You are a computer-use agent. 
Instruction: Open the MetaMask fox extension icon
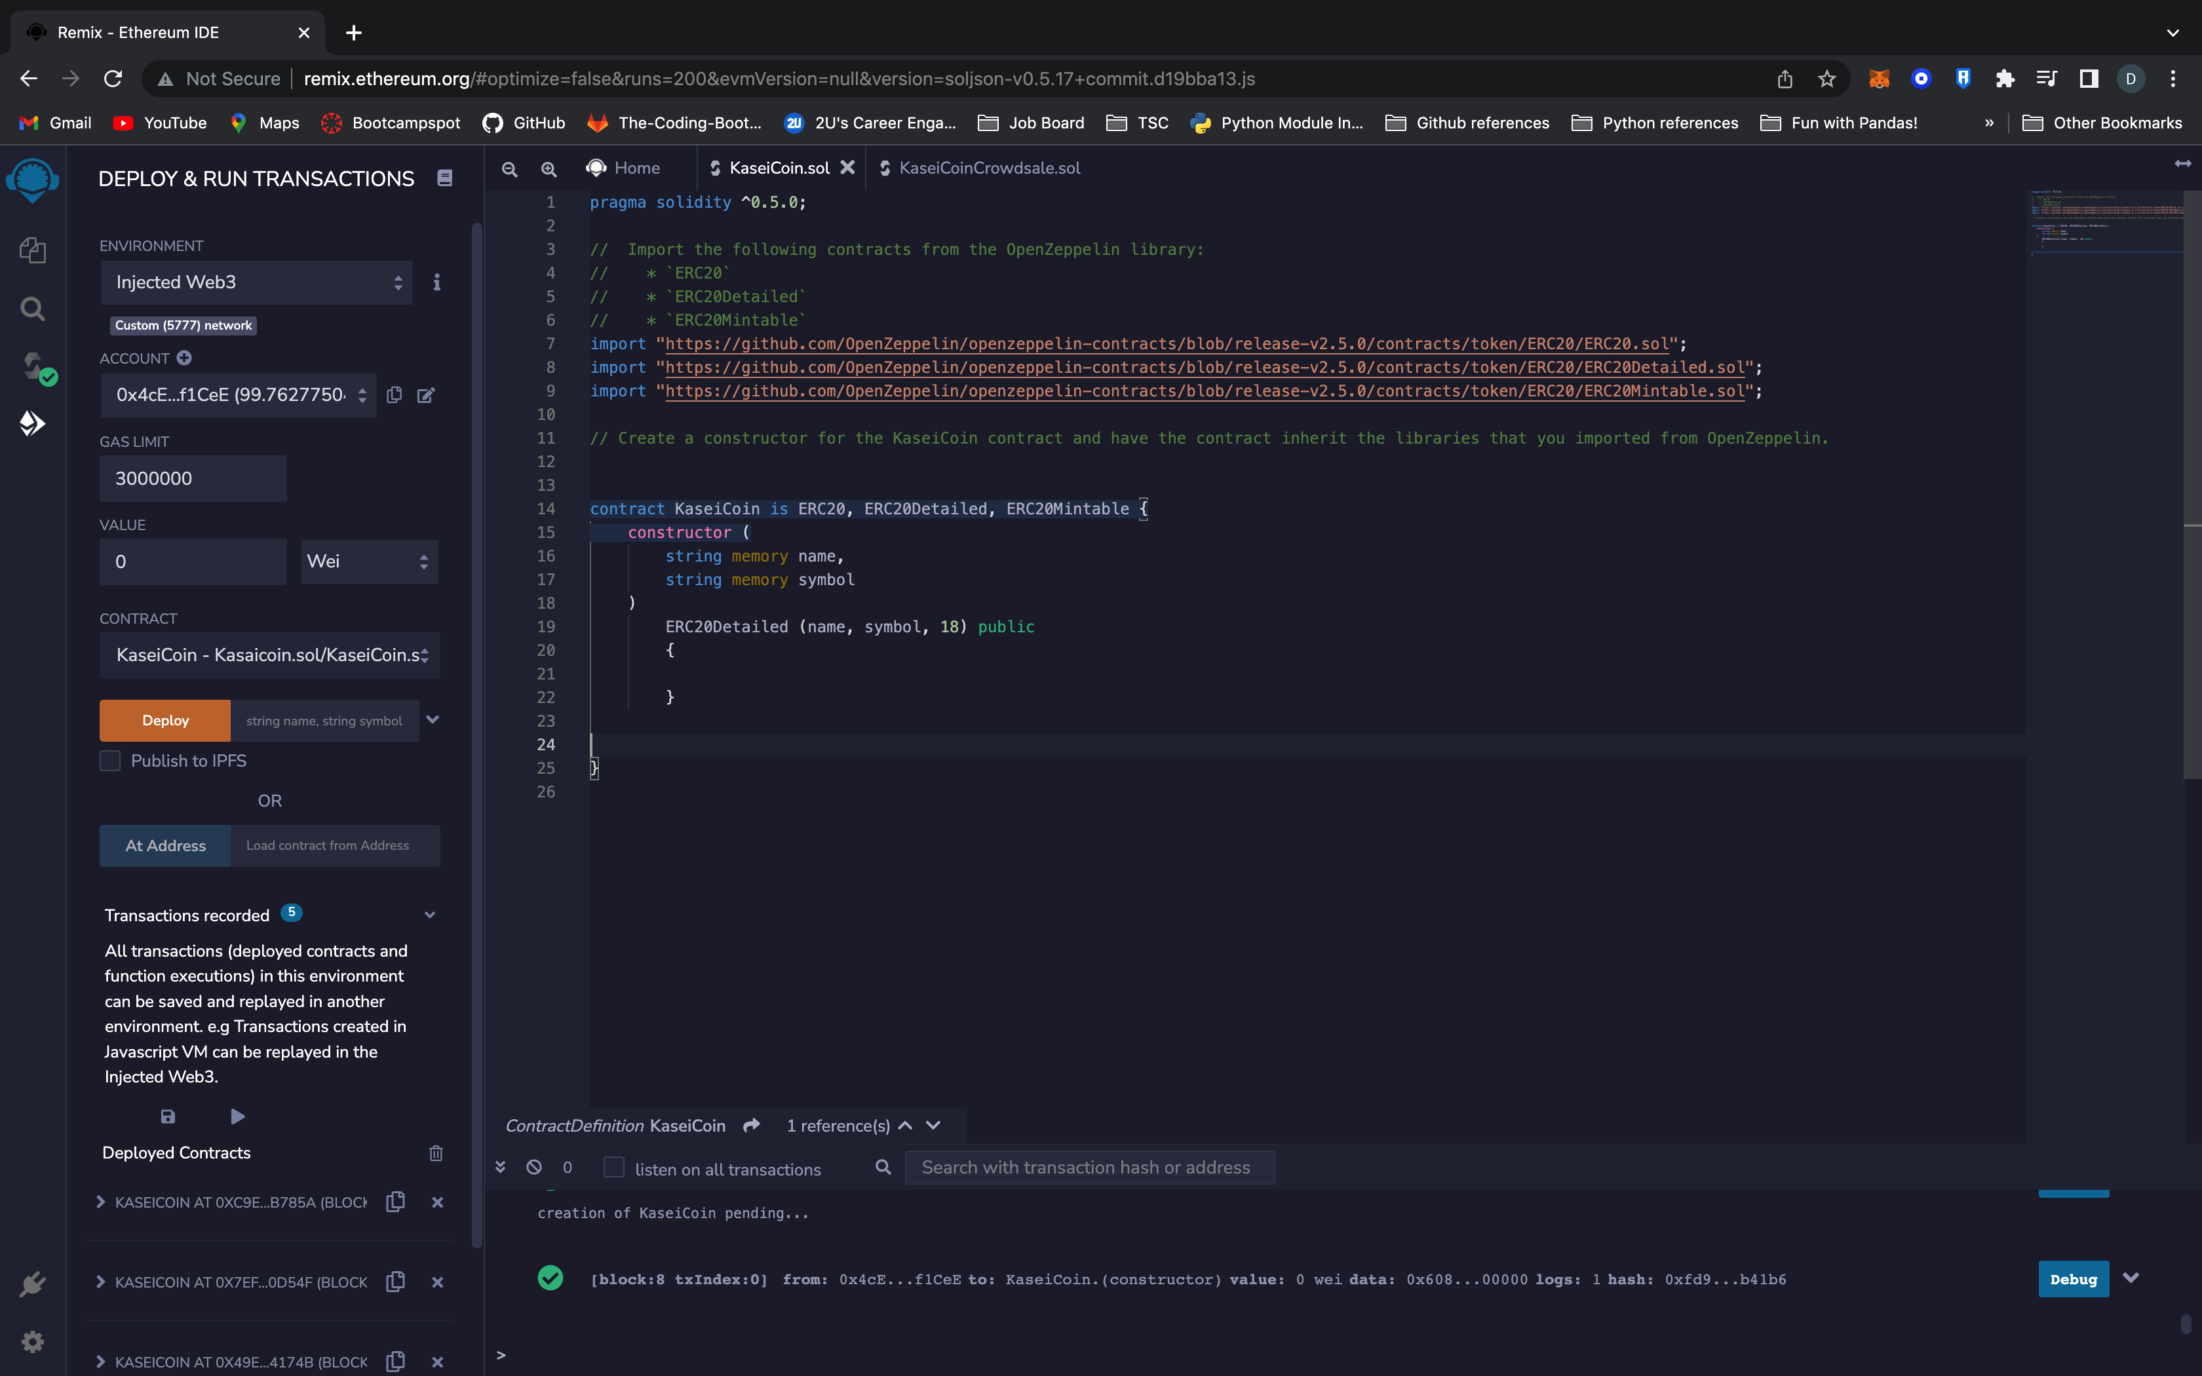click(1879, 79)
